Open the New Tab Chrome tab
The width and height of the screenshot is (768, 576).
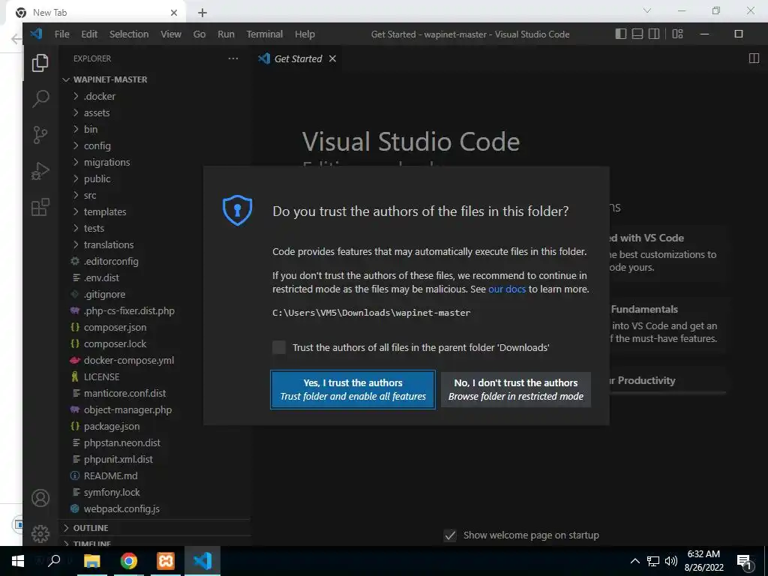(x=95, y=12)
